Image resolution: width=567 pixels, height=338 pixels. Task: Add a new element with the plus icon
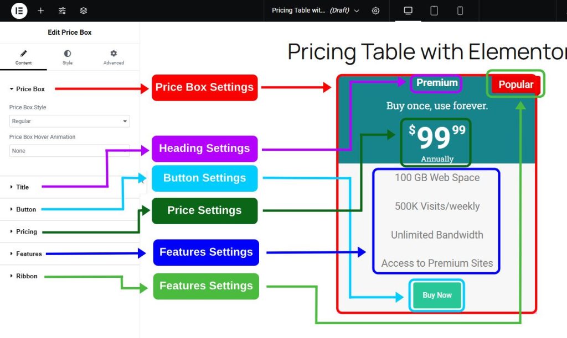42,10
